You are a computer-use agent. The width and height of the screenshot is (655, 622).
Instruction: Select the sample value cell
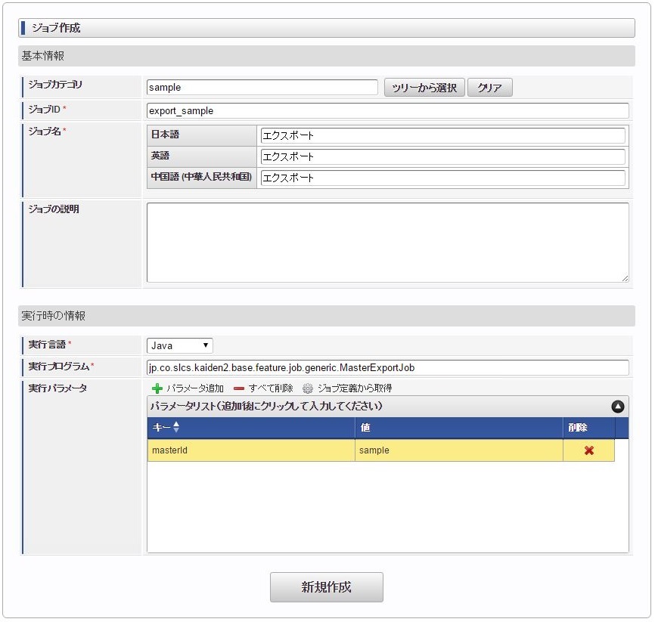[x=458, y=450]
